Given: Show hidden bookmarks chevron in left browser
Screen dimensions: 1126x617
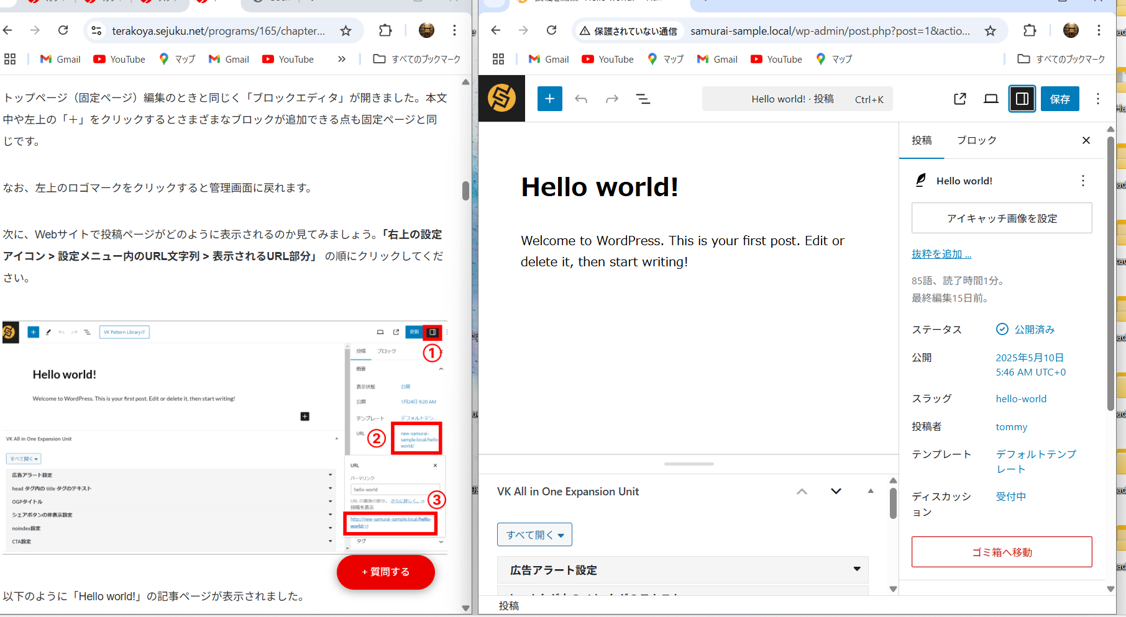Looking at the screenshot, I should tap(342, 59).
